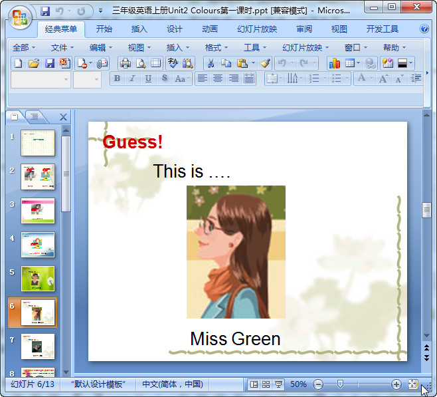
Task: Click the Copy icon
Action: (226, 64)
